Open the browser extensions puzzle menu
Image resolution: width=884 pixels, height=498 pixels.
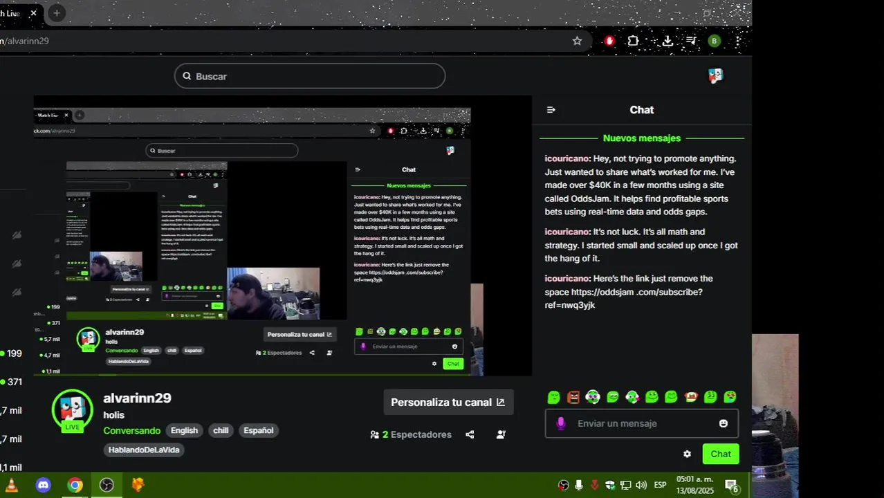[633, 41]
